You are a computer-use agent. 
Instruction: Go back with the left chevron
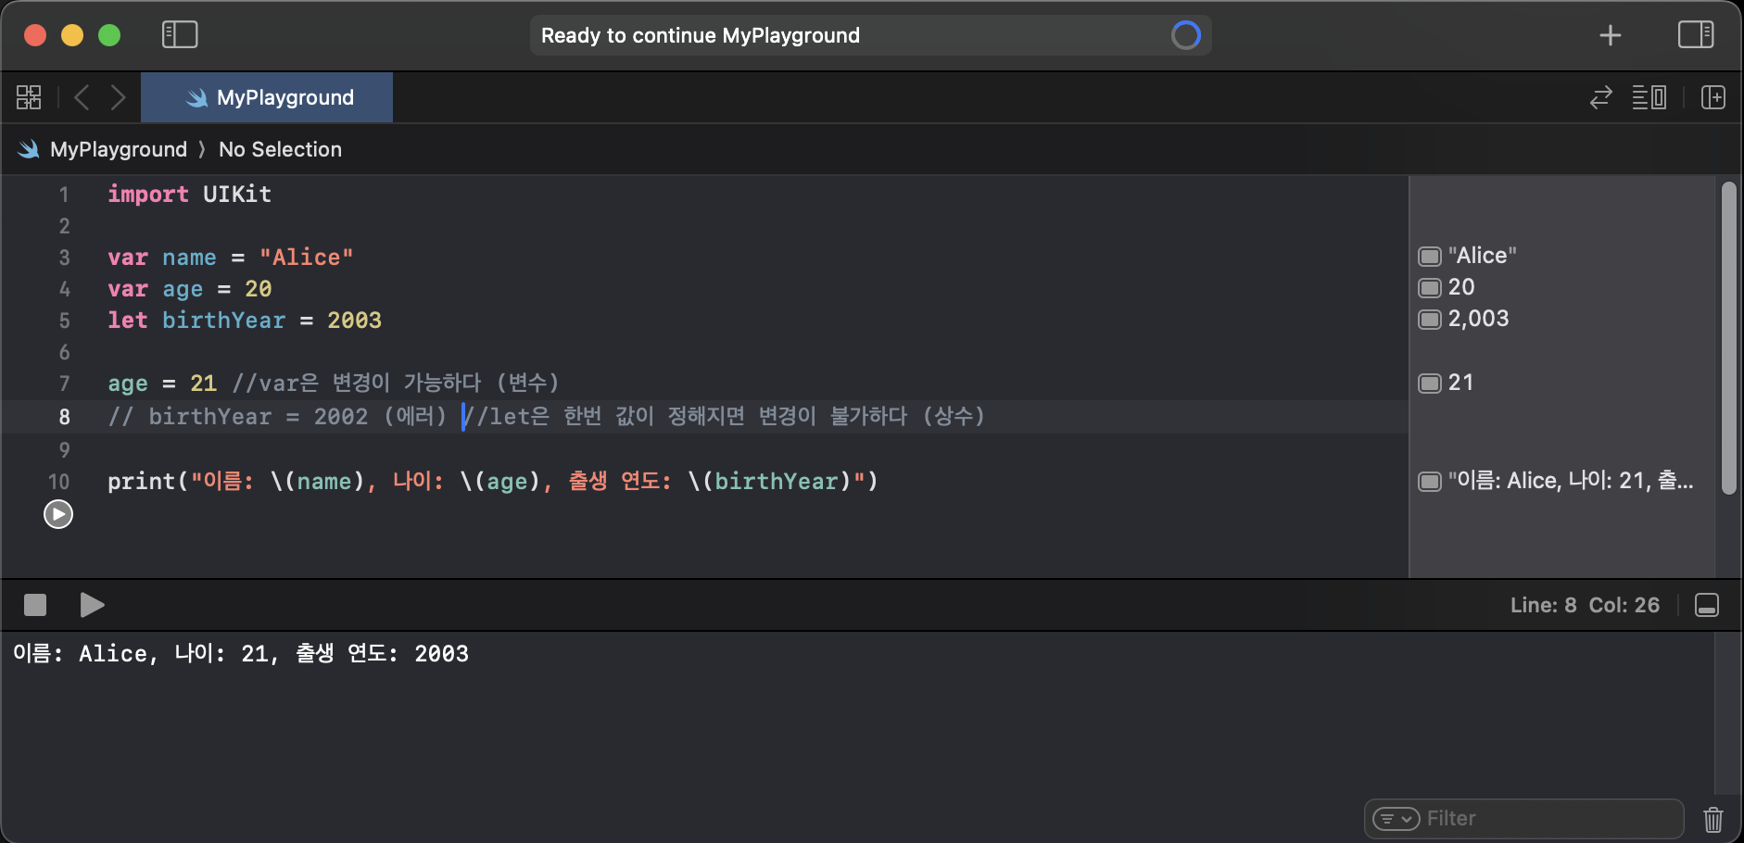(x=82, y=97)
